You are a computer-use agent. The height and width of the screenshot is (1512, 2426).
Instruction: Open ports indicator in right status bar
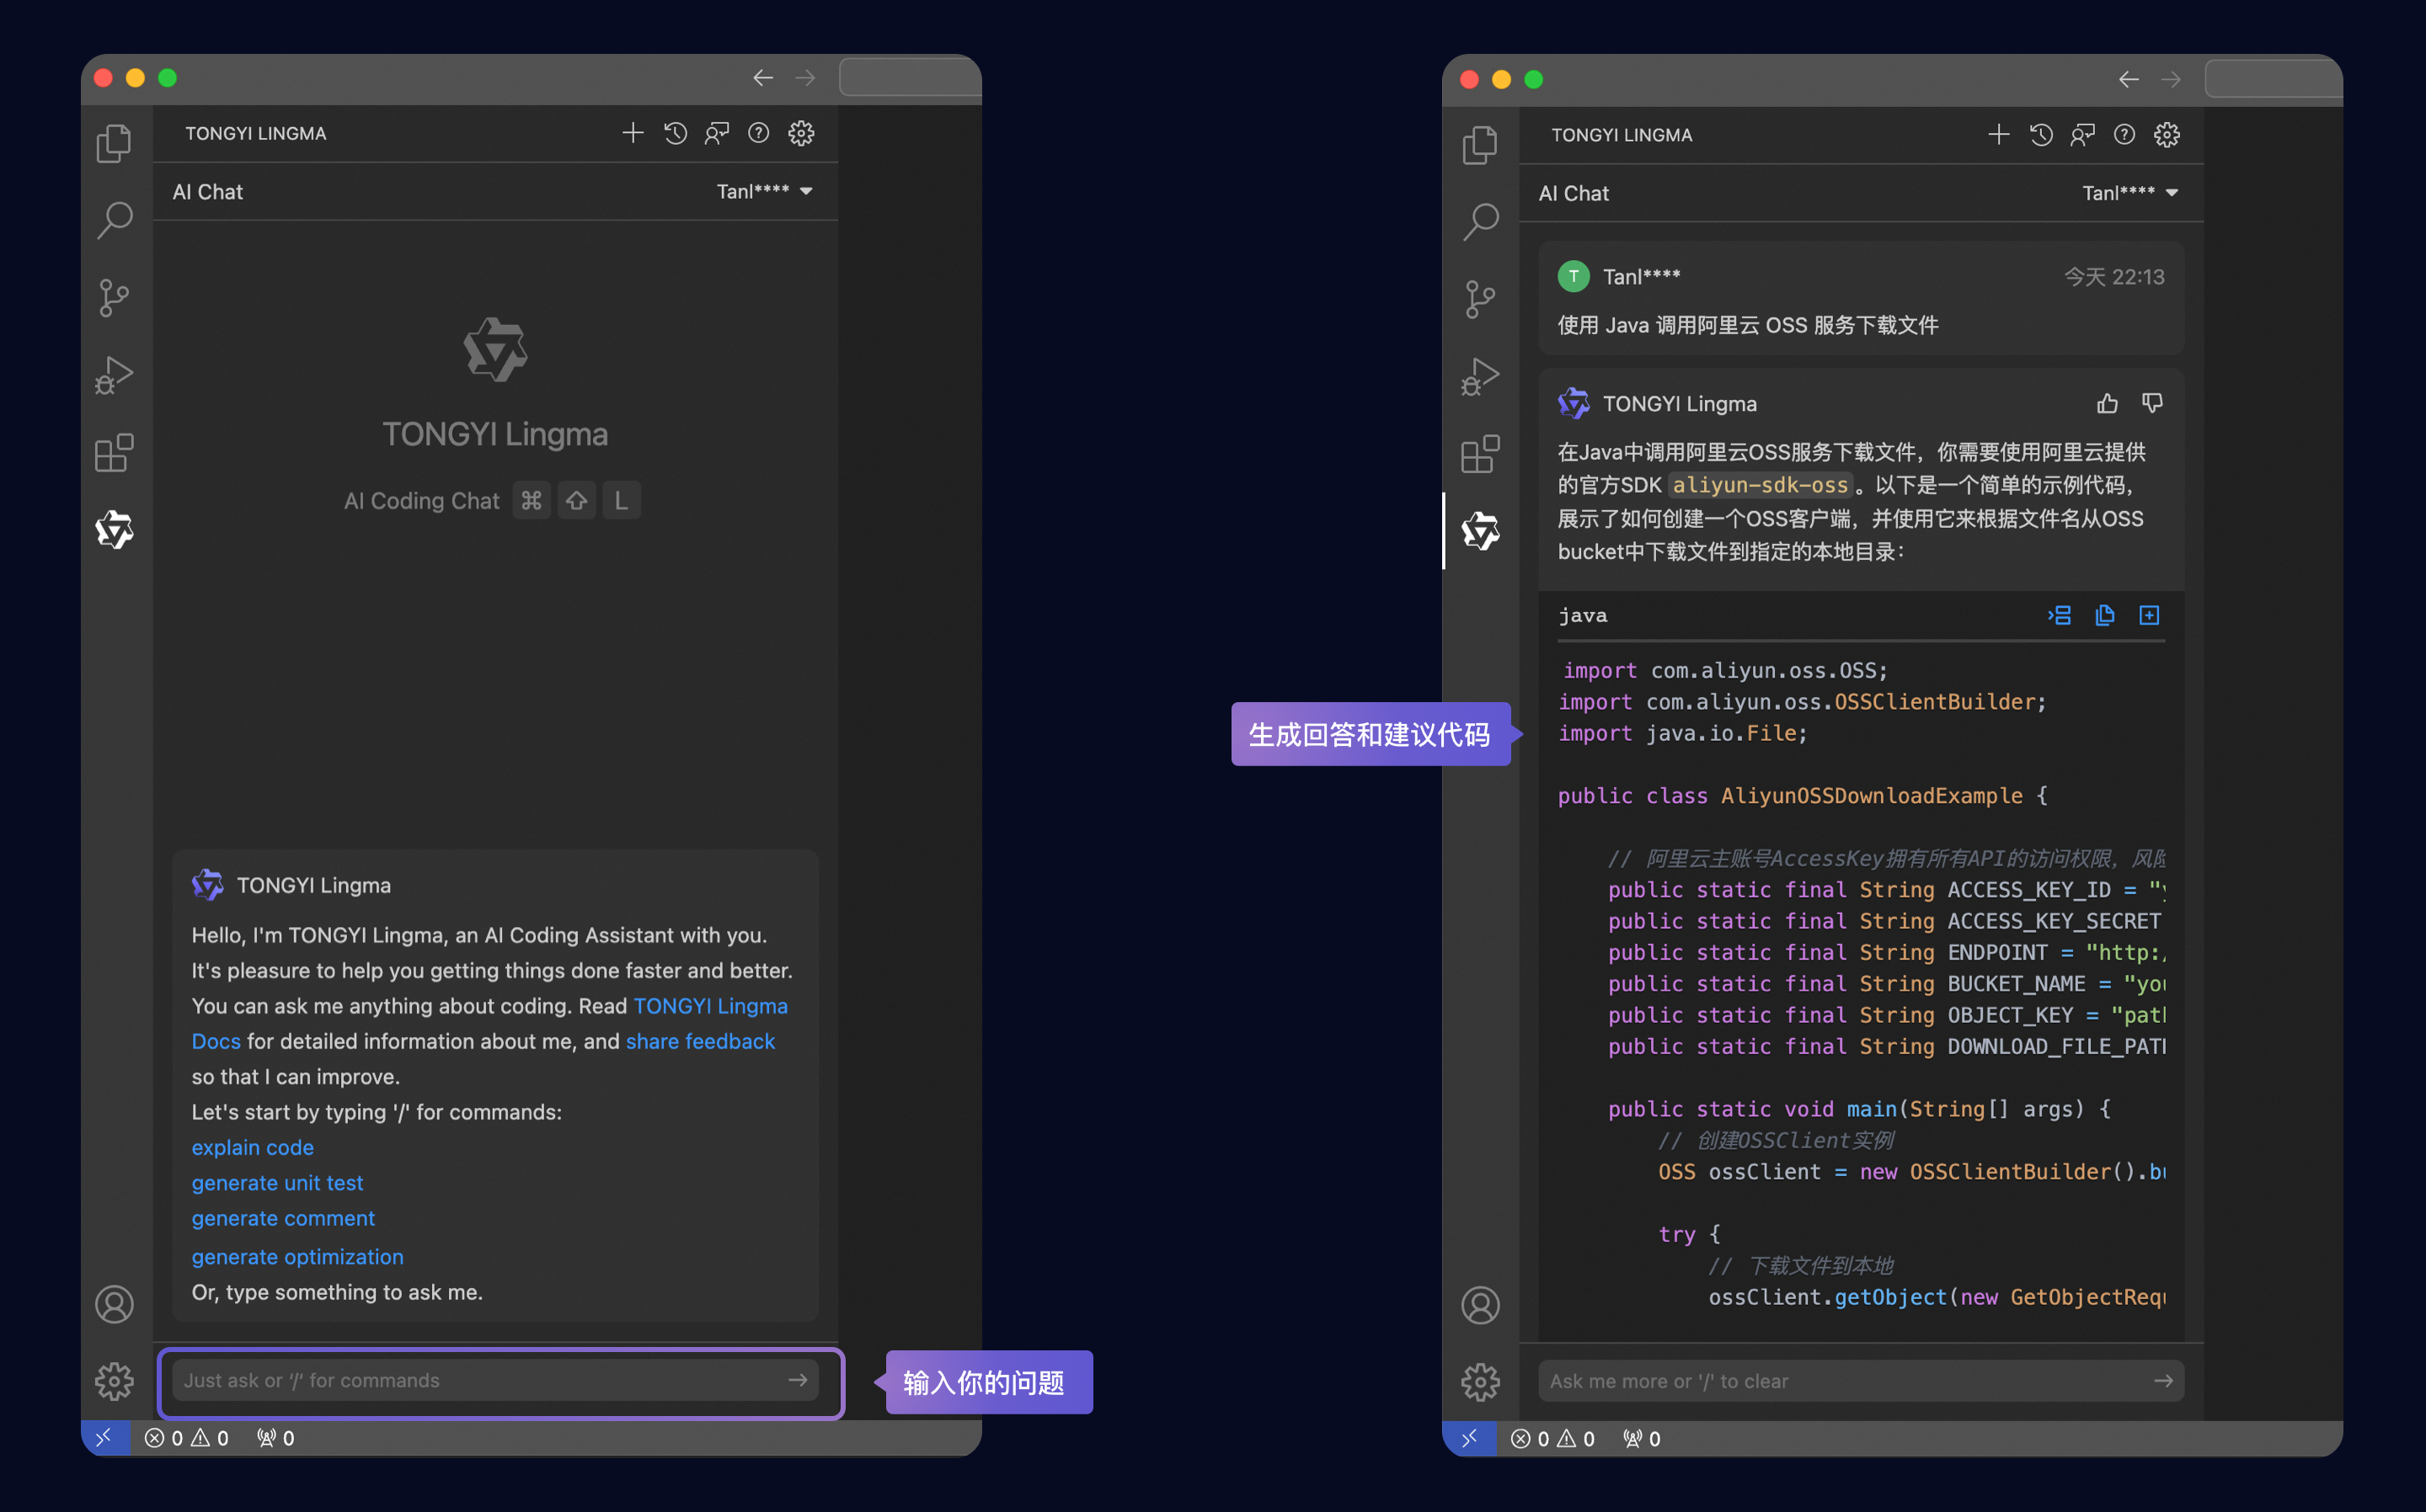[x=1641, y=1439]
